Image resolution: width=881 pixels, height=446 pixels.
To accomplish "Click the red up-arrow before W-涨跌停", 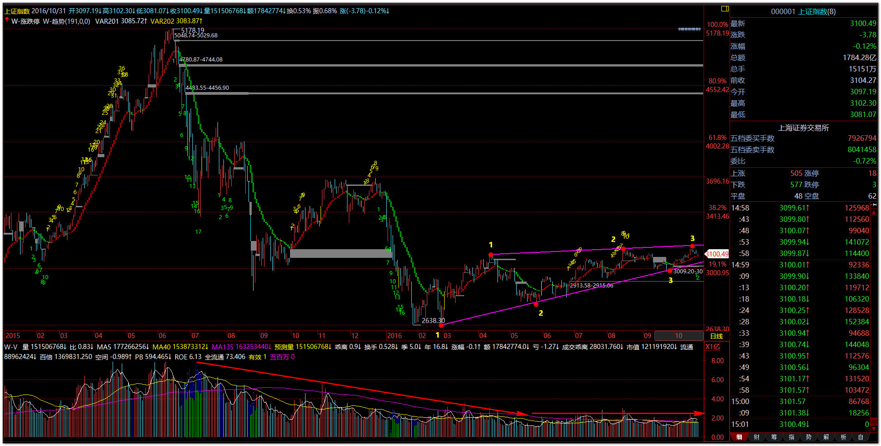I will [x=7, y=20].
